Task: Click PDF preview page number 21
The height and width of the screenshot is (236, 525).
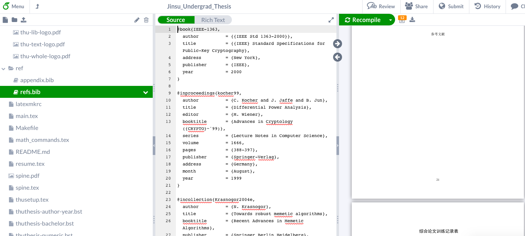Action: coord(438,180)
